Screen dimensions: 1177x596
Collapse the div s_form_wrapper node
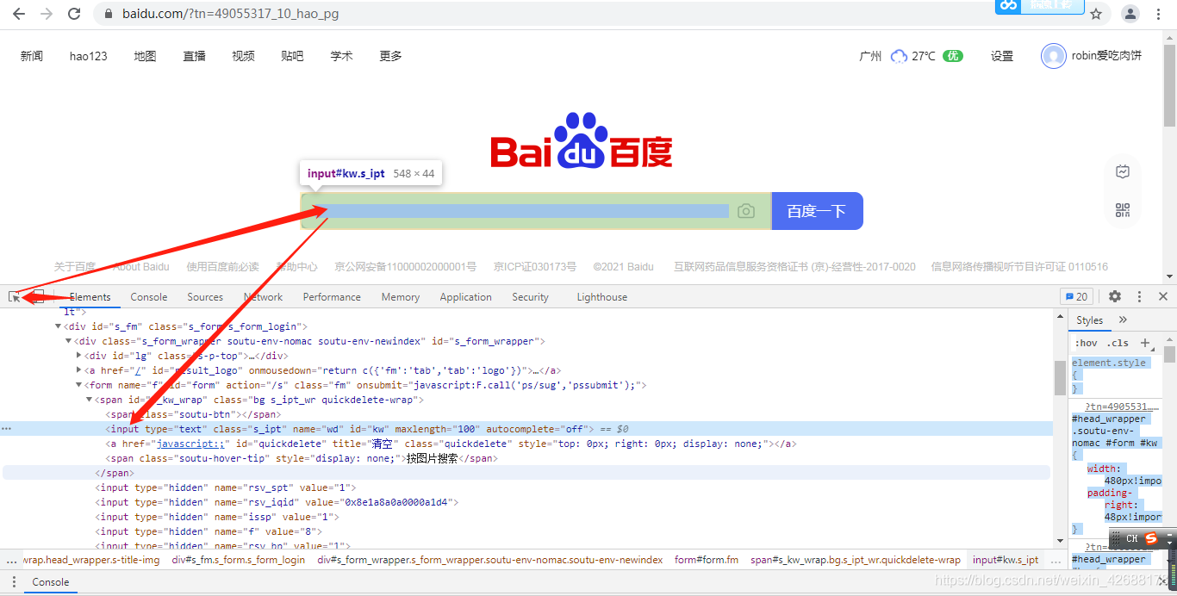pos(68,341)
